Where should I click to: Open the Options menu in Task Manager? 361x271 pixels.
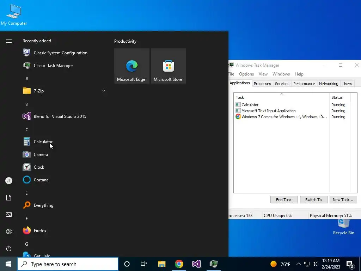[246, 74]
